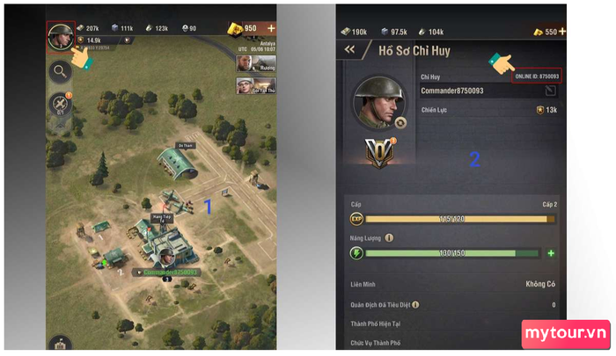Viewport: 616px width, 356px height.
Task: Show info for Quân Địch Đã Tiêu Diệt
Action: tap(415, 305)
